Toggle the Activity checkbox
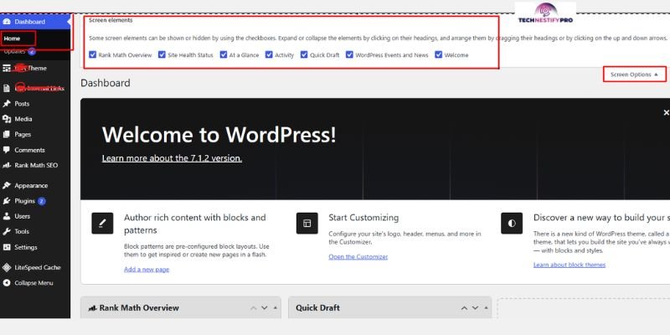This screenshot has height=335, width=670. [269, 54]
